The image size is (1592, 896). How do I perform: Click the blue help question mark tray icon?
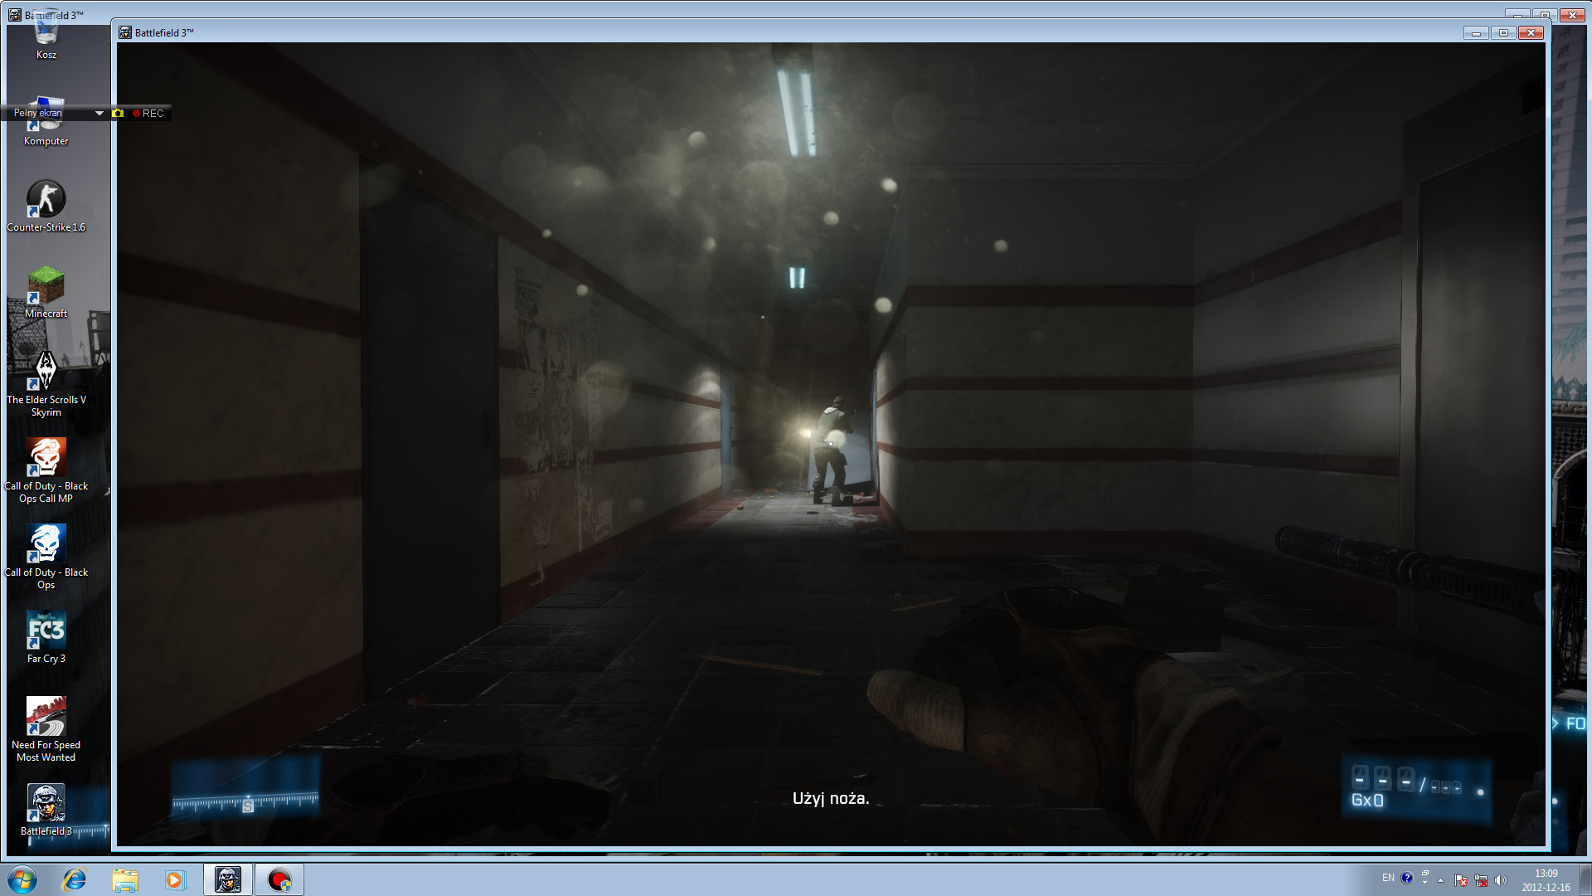click(x=1407, y=878)
